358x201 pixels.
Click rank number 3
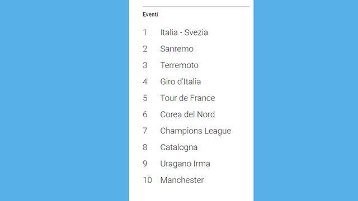(x=145, y=65)
